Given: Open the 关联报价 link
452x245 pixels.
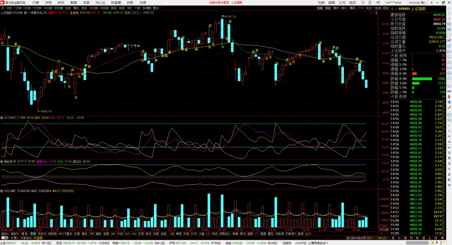Looking at the screenshot, I should click(26, 238).
